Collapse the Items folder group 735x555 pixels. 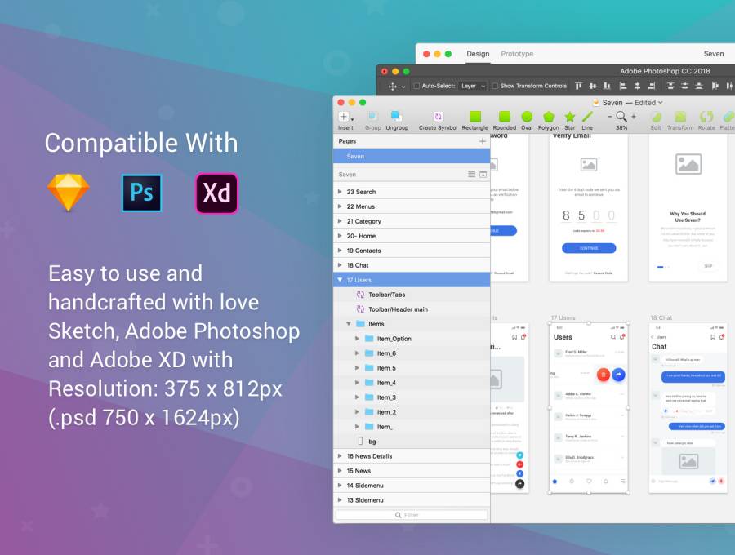(x=350, y=324)
